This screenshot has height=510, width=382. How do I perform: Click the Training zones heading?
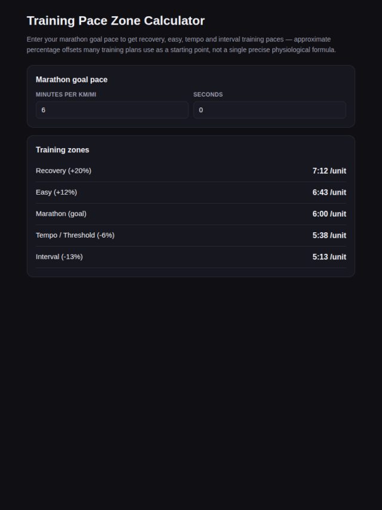[63, 150]
